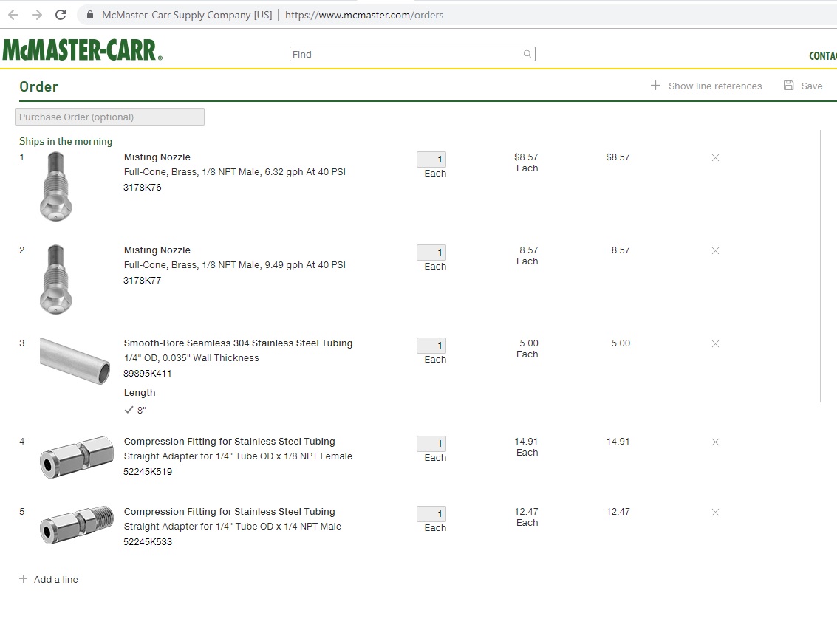837x627 pixels.
Task: Click part number 3178K76
Action: [142, 188]
